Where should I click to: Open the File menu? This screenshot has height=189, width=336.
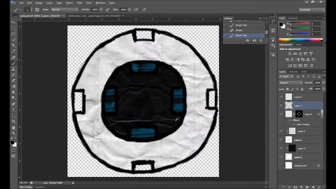point(22,3)
